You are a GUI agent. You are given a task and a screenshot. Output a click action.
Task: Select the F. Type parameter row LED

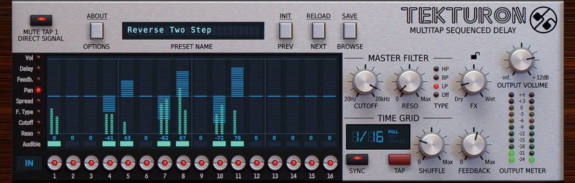(38, 112)
